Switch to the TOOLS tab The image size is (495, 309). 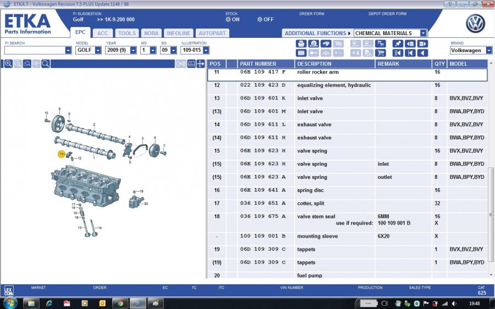(x=127, y=33)
